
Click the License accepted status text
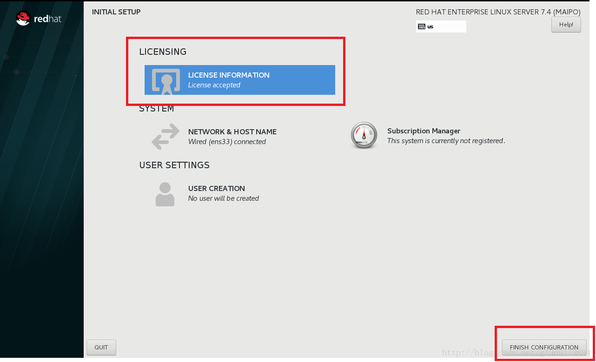(214, 85)
